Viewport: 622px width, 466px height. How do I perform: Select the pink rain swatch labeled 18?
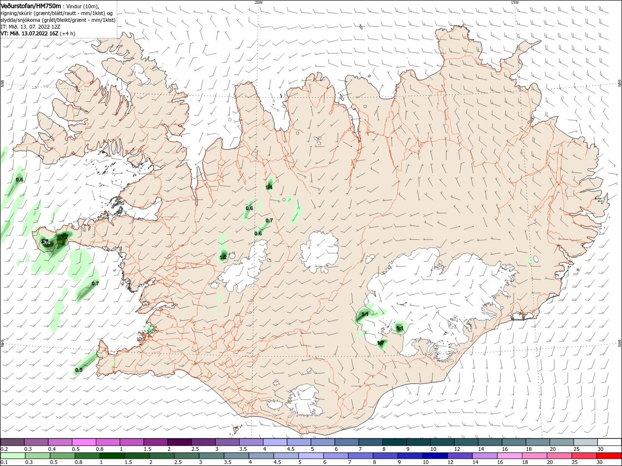point(534,456)
